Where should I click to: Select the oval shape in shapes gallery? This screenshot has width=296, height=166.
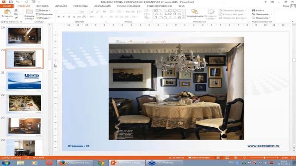(175, 11)
